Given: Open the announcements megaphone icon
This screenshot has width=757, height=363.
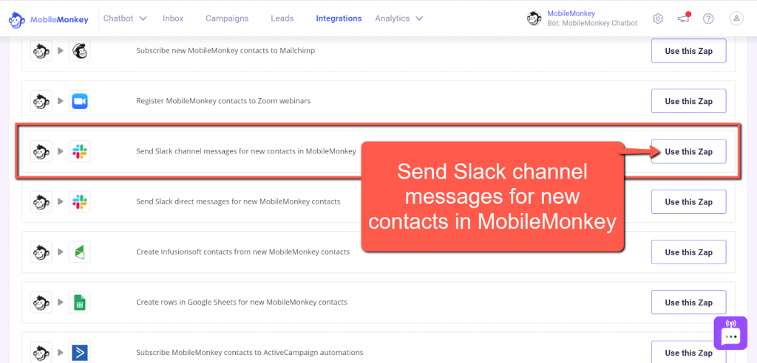Looking at the screenshot, I should tap(683, 18).
